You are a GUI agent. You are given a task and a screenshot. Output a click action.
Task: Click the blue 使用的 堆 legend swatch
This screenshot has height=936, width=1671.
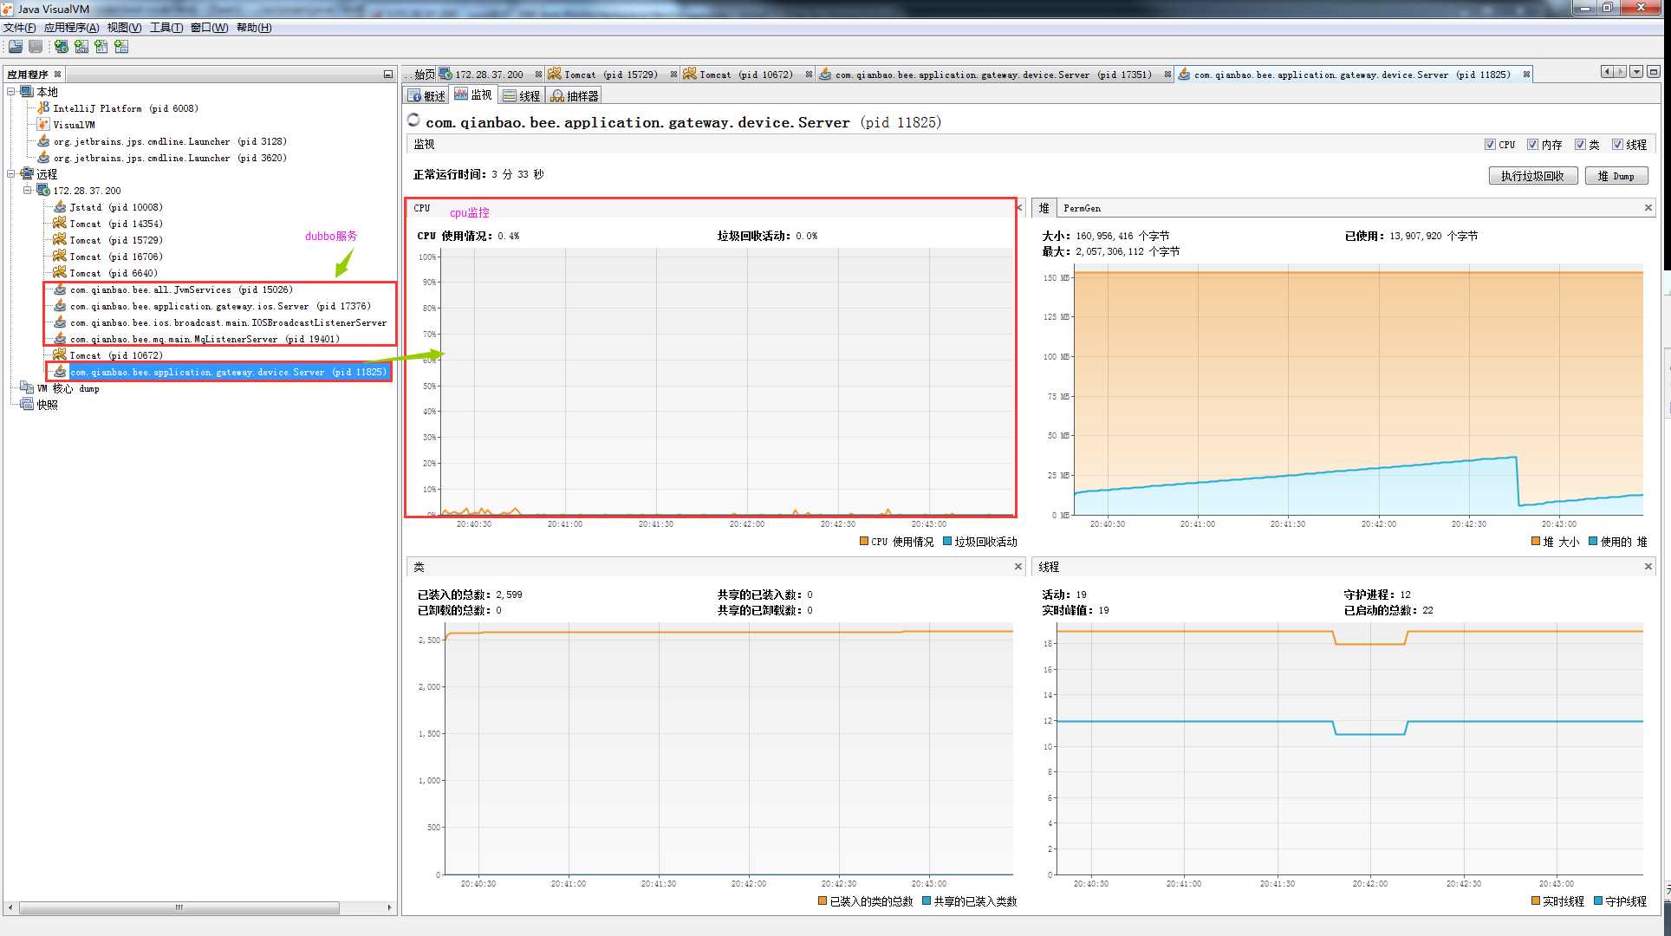pyautogui.click(x=1593, y=542)
